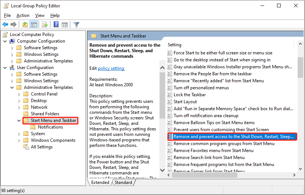
Task: Click the description pane scroll down arrow
Action: [162, 170]
